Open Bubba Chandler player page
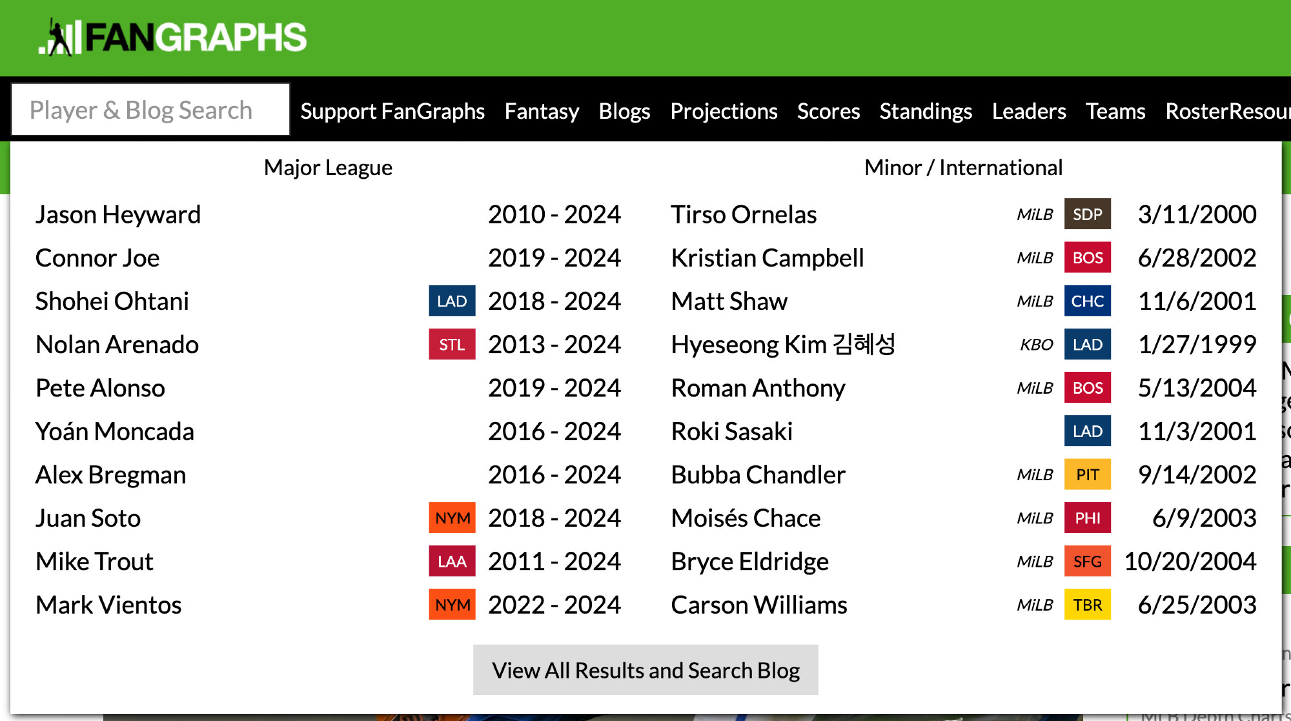 click(x=758, y=474)
